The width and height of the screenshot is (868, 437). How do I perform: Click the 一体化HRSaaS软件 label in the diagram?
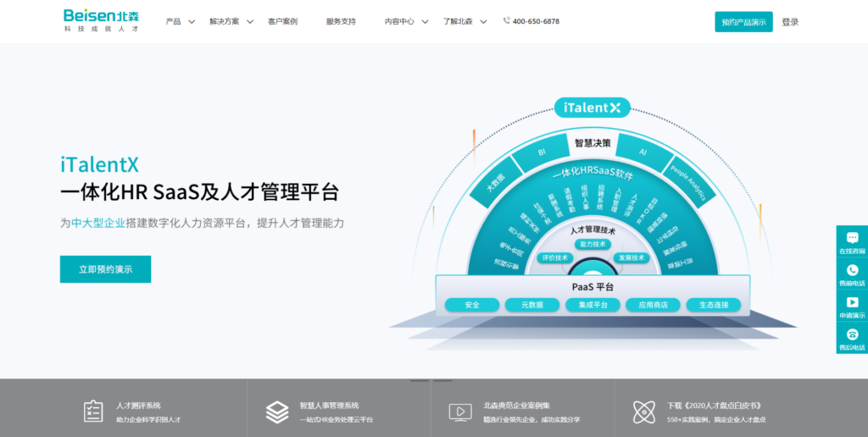593,174
